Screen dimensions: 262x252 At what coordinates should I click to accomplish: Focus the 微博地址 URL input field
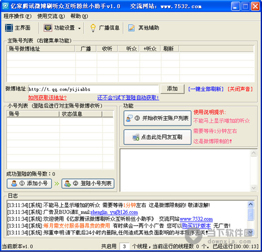click(93, 89)
